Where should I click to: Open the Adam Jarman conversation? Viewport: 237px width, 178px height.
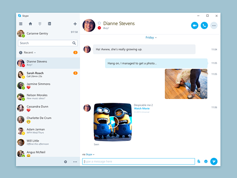[x=48, y=131]
